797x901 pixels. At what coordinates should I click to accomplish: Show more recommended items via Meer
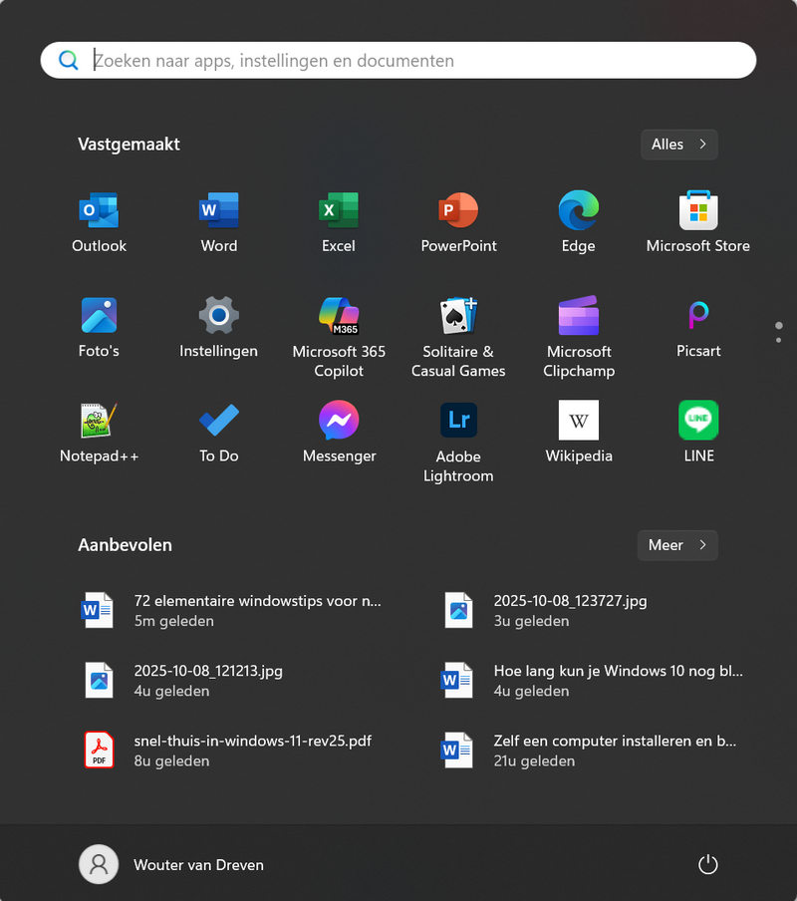pyautogui.click(x=676, y=545)
